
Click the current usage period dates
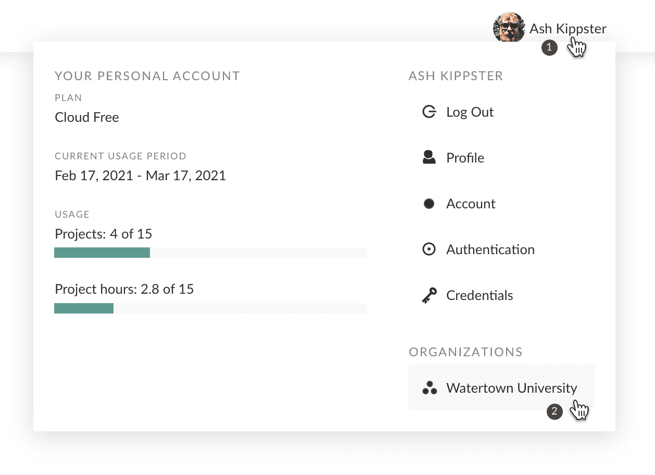click(140, 176)
